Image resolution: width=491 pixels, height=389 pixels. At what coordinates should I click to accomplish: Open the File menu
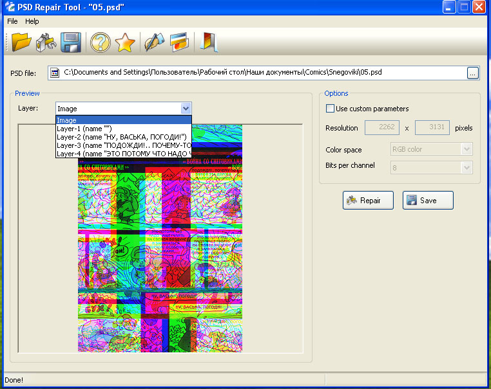pos(12,21)
